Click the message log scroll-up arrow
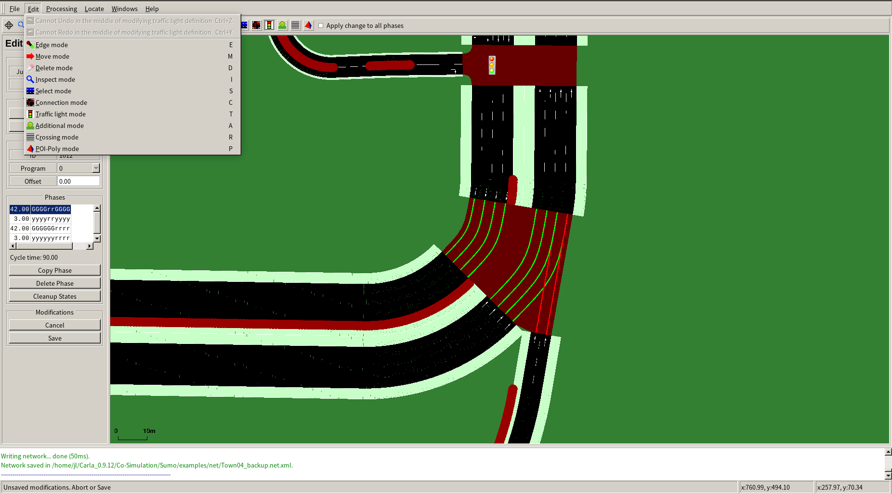The height and width of the screenshot is (494, 892). coord(888,452)
